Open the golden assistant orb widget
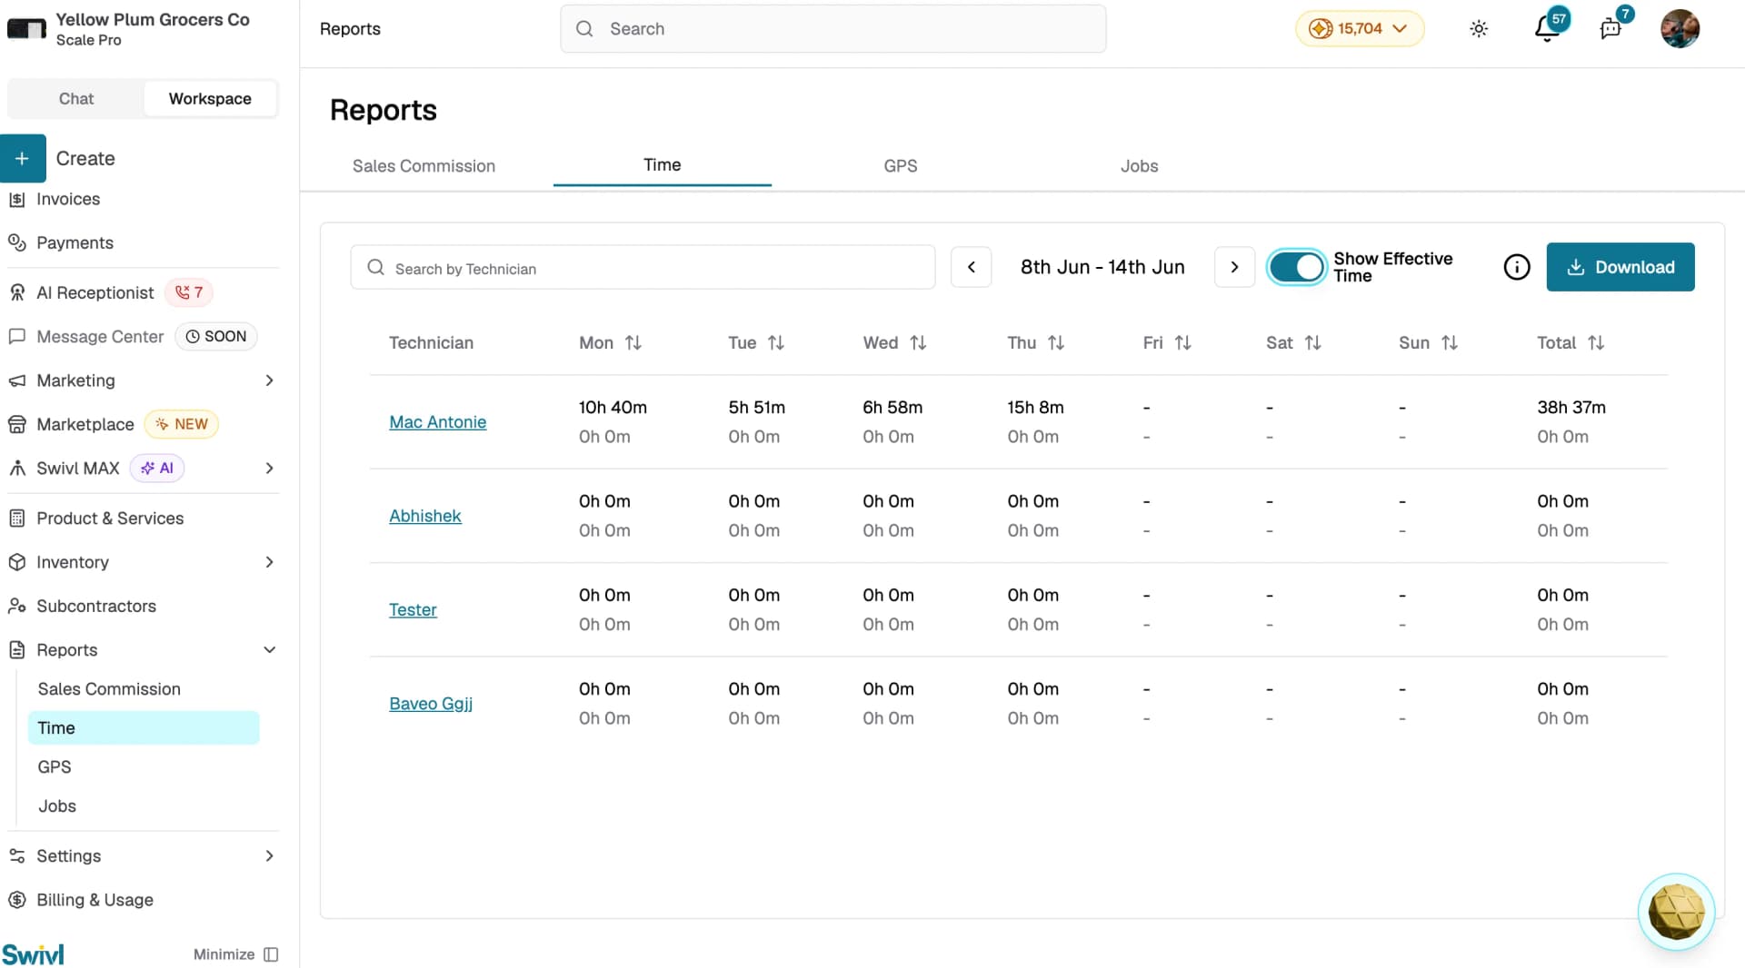The image size is (1745, 968). tap(1676, 911)
